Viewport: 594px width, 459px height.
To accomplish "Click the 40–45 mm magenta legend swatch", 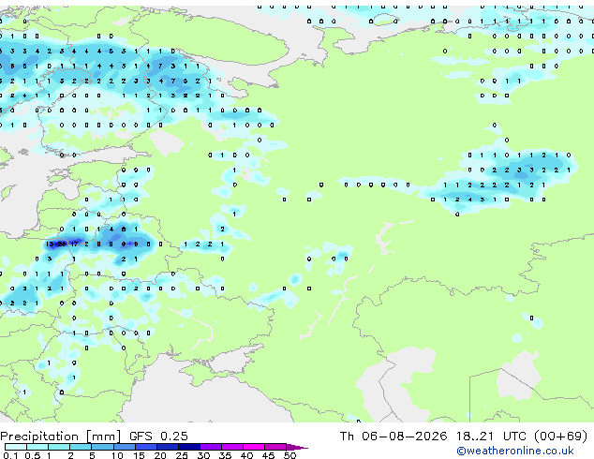I will coord(254,447).
